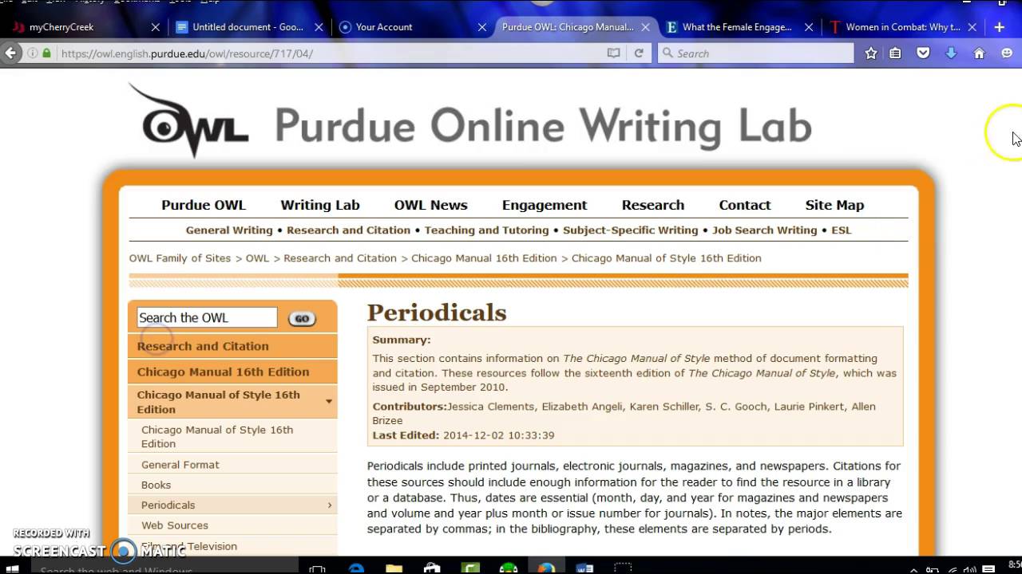Save page to Pocket

click(x=923, y=53)
